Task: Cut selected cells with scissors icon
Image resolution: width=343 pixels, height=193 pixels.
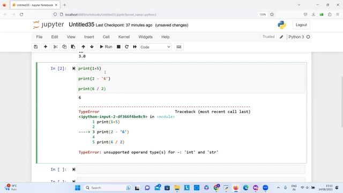Action: click(x=55, y=47)
